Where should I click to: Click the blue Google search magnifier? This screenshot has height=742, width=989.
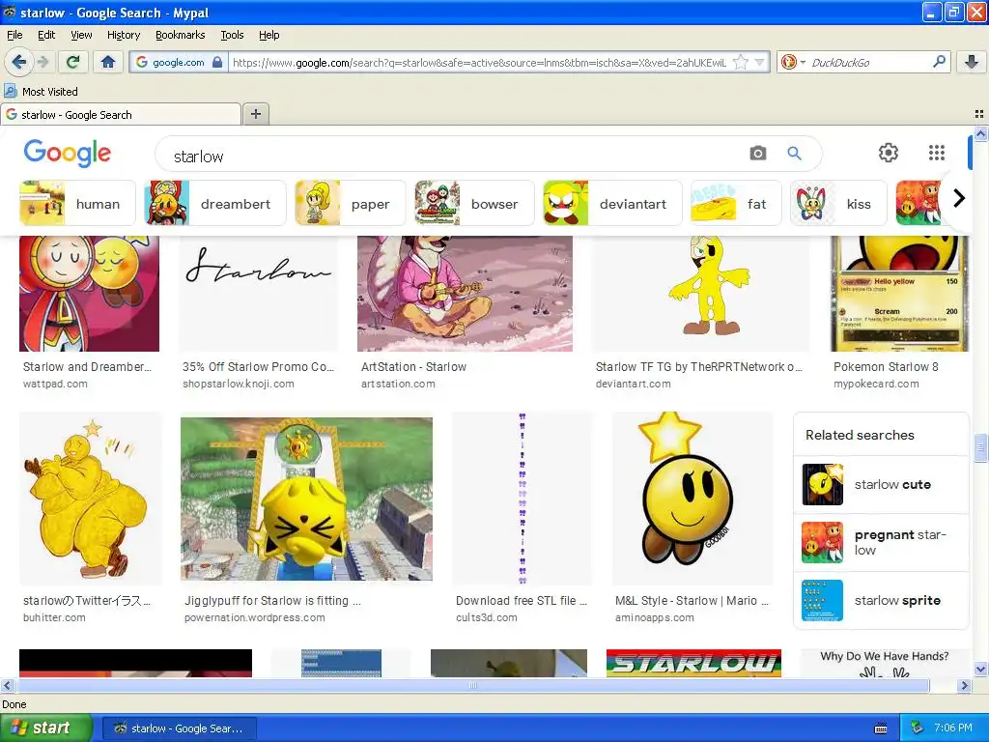(795, 154)
